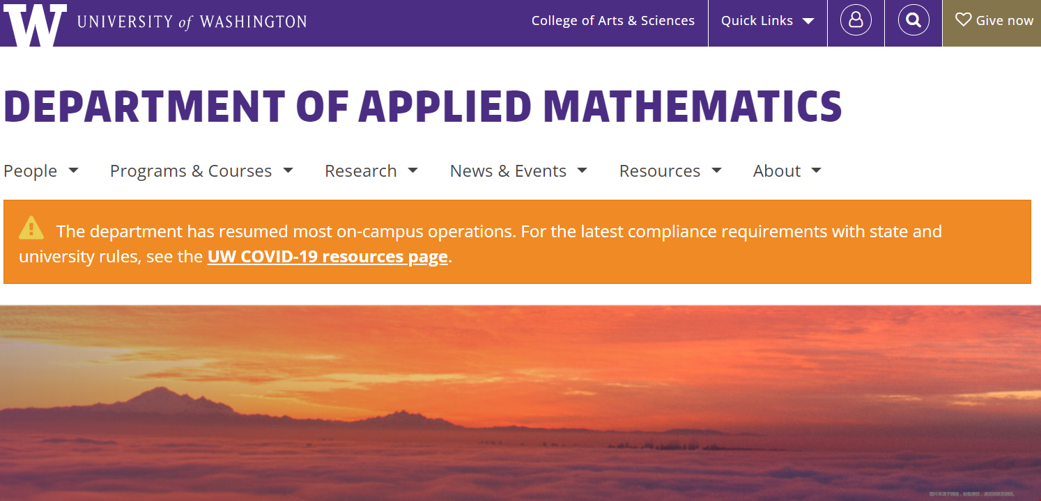Image resolution: width=1041 pixels, height=501 pixels.
Task: Click the heart icon beside Give now
Action: coord(963,19)
